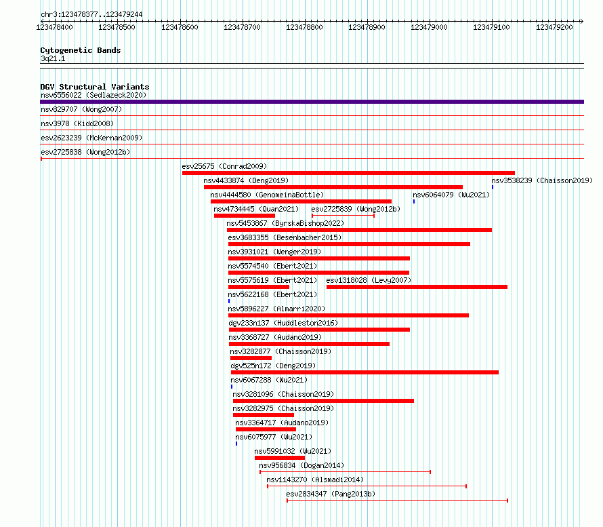Click chr3:123478377..123479244 range text
The height and width of the screenshot is (527, 603).
91,14
